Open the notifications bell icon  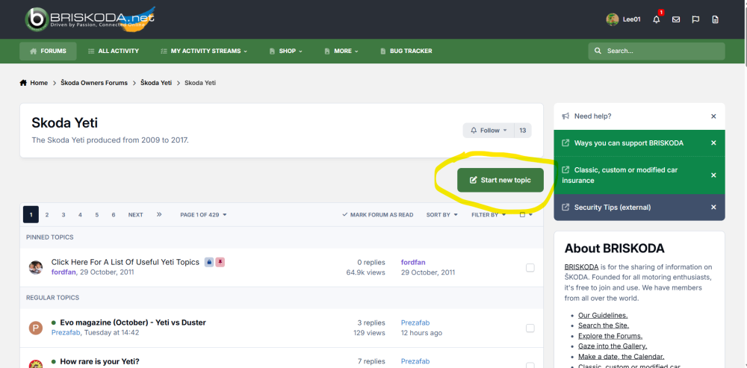tap(657, 19)
